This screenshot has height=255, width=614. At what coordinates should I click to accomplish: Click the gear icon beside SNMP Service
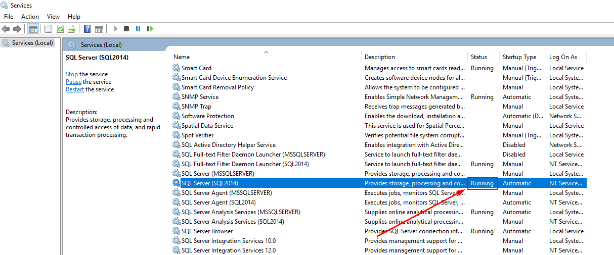click(176, 96)
